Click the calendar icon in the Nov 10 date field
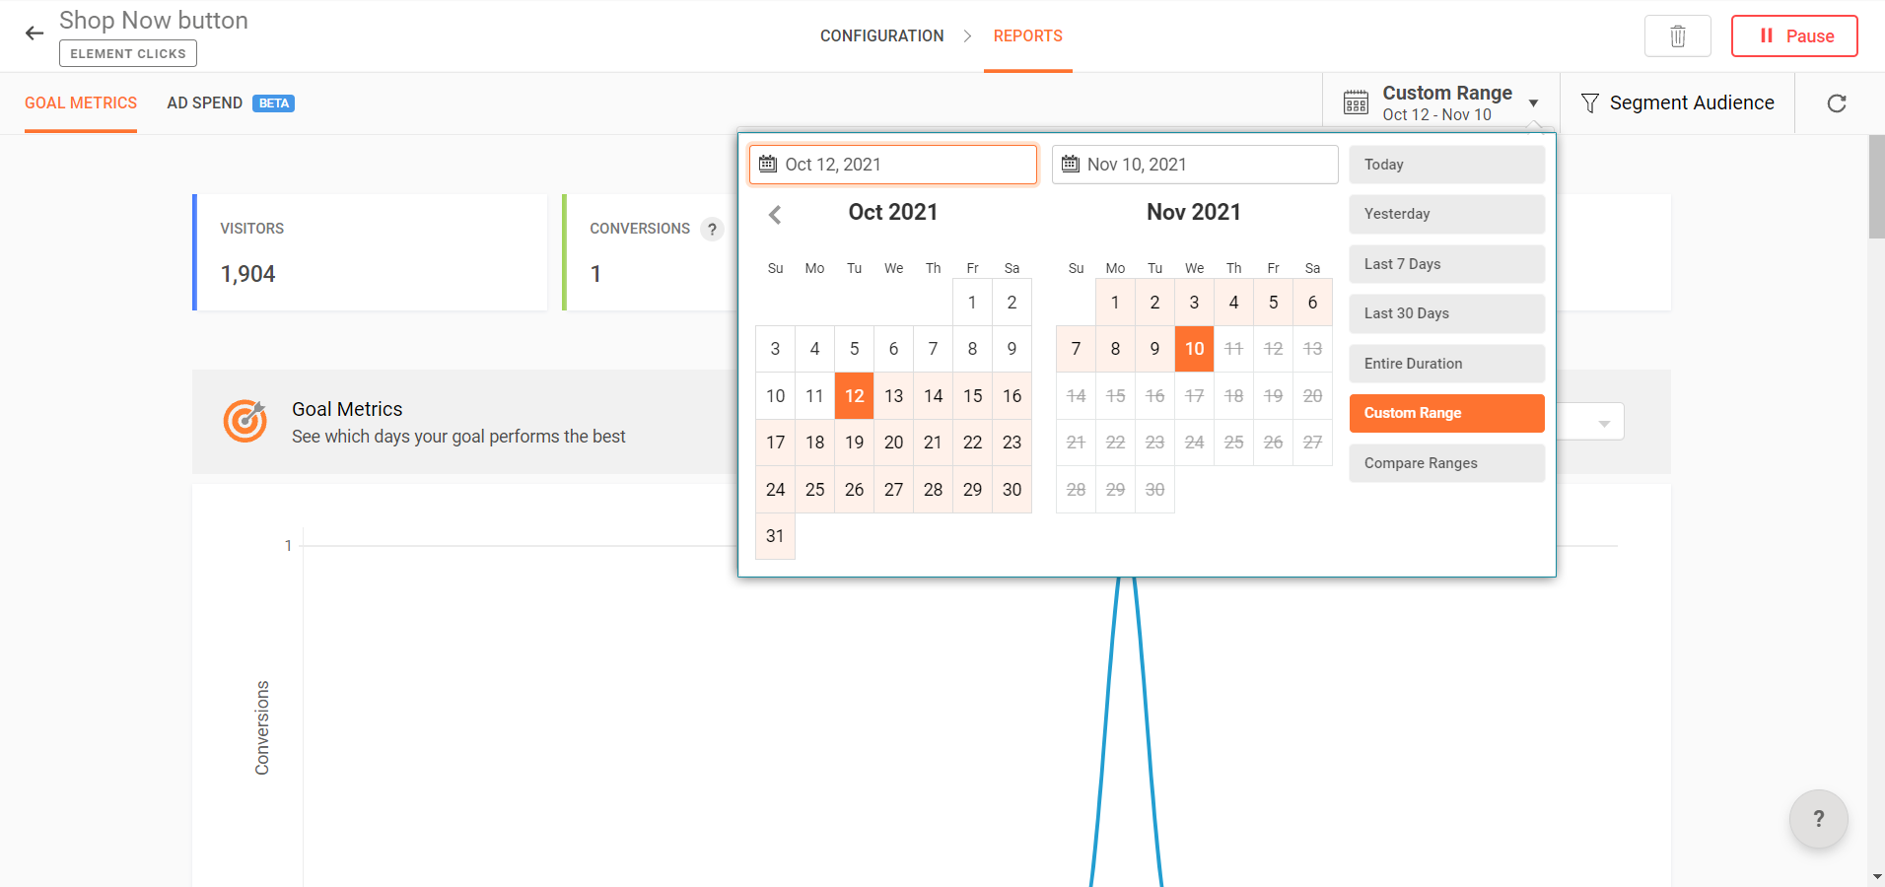Screen dimensions: 1885x887 [x=1071, y=164]
